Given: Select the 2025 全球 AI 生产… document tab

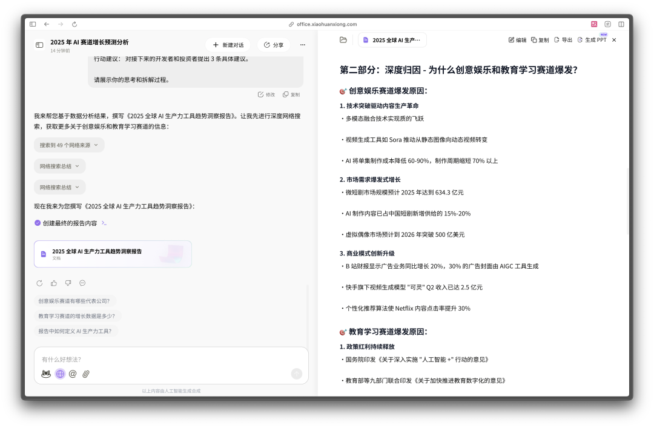Looking at the screenshot, I should tap(392, 40).
